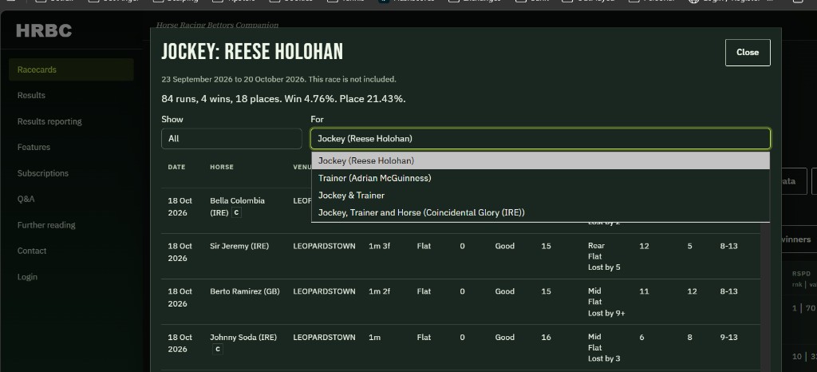Viewport: 817px width, 372px height.
Task: Click the 8-13 weight in Berto Ramirez row
Action: tap(728, 291)
